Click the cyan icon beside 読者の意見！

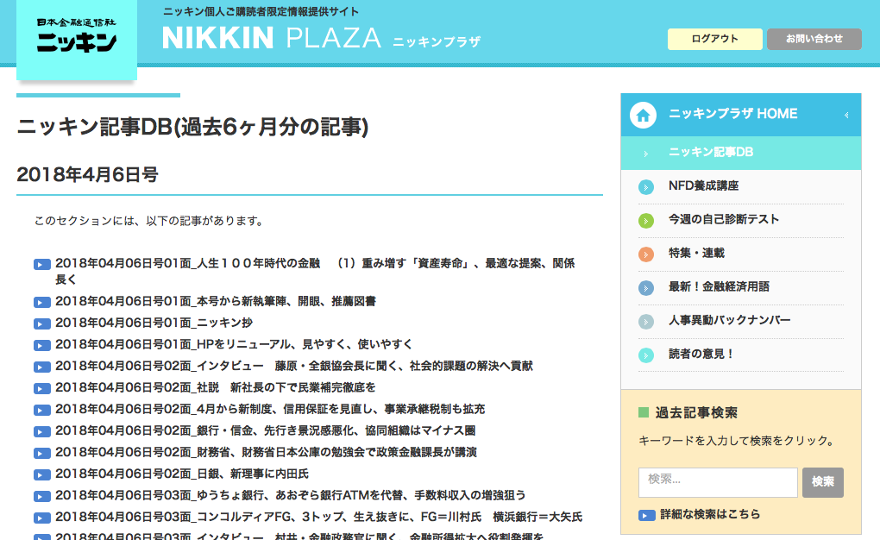click(646, 355)
